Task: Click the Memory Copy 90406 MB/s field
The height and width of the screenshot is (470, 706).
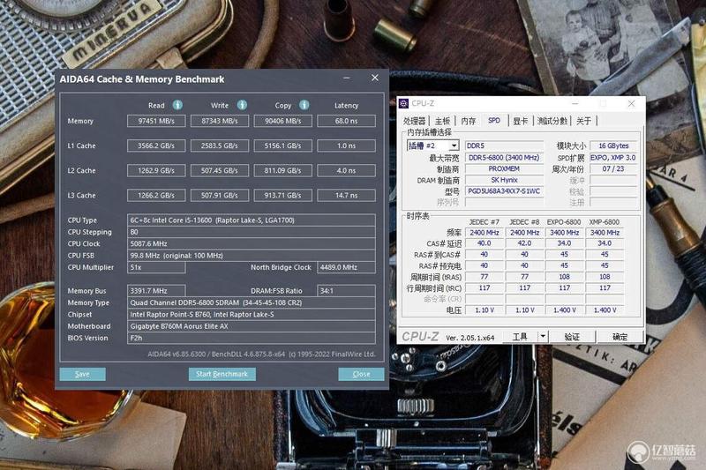Action: [282, 121]
